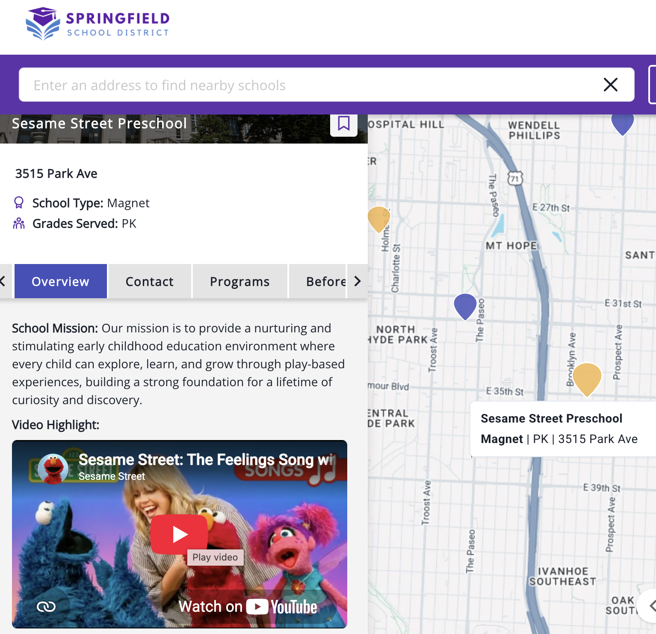Click the Sesame Street Preschool header title
This screenshot has height=634, width=656.
coord(99,123)
